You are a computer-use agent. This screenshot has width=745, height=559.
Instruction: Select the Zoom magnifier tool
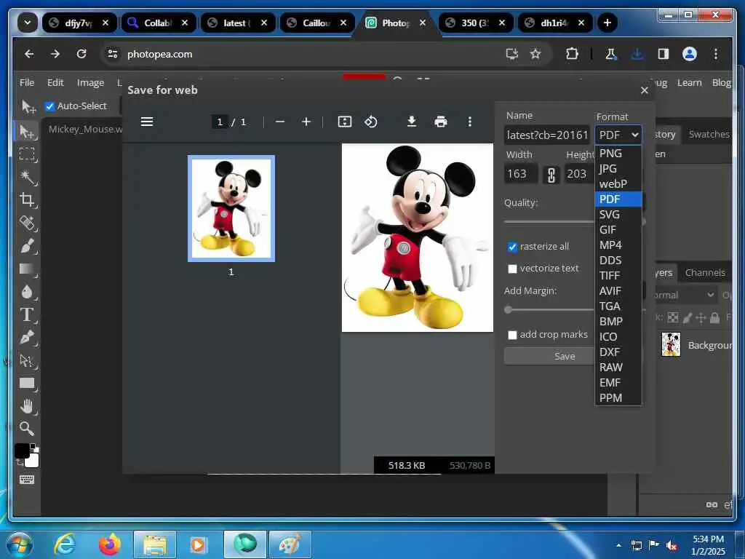27,428
